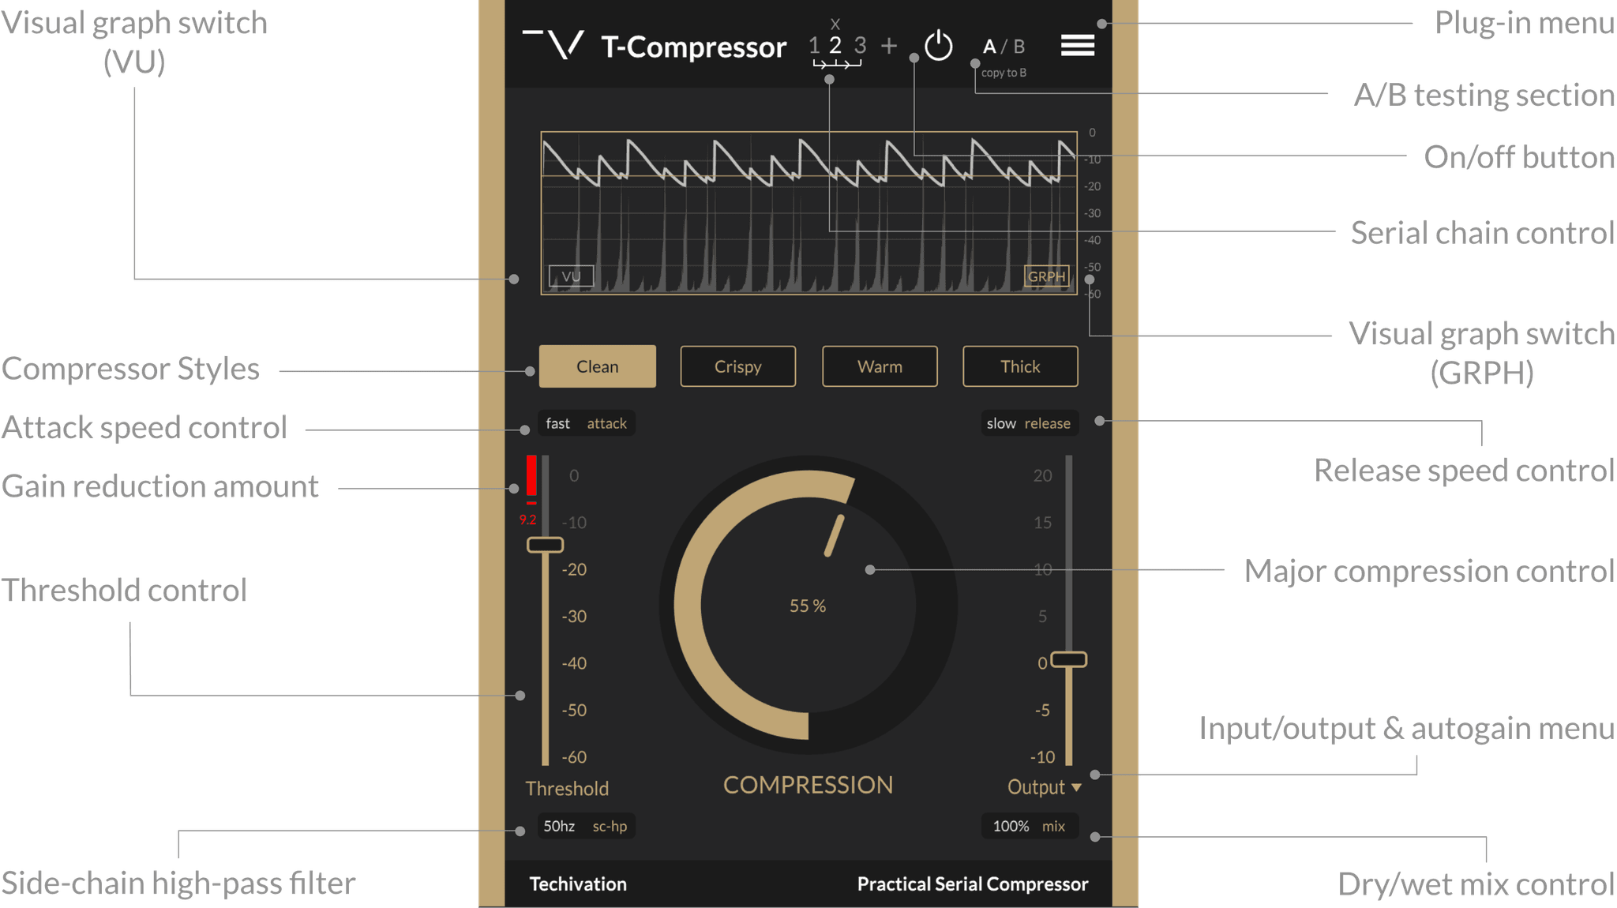Screen dimensions: 1617x908
Task: Remove active chain with the X icon
Action: point(835,24)
